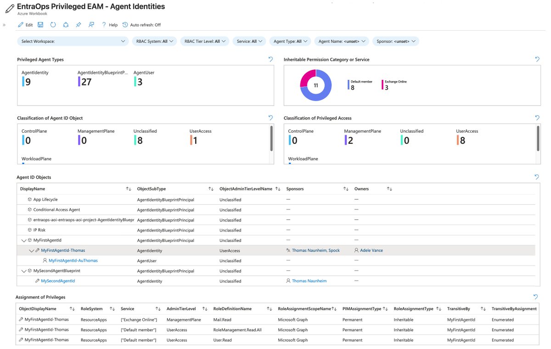Image resolution: width=551 pixels, height=349 pixels.
Task: Reset the Inheritable Permission Category chart with undo icon
Action: (x=537, y=59)
